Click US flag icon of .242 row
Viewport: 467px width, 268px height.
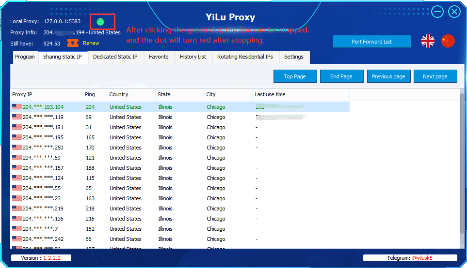pos(16,238)
